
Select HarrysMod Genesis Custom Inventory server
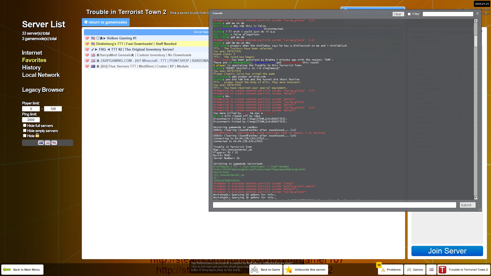pyautogui.click(x=146, y=55)
